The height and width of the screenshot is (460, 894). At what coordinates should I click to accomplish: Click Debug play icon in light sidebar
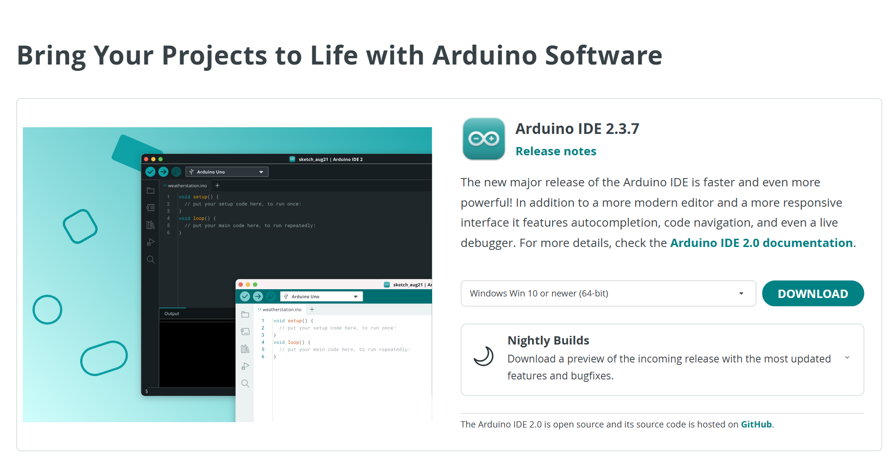point(245,366)
